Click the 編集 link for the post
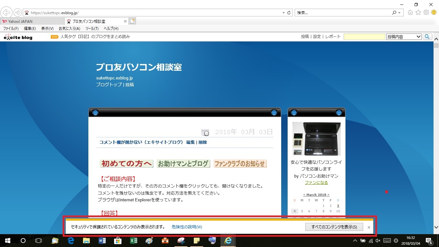The width and height of the screenshot is (439, 247). click(191, 142)
